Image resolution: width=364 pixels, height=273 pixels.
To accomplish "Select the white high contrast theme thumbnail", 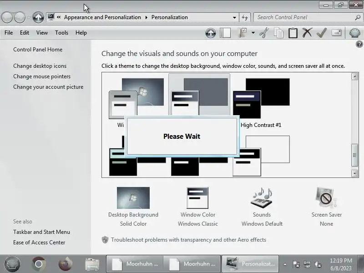I will 261,156.
